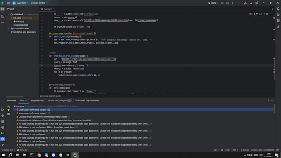Click the '1 usage' inlay hint
Viewport: 281px width, 158px height.
coord(52,53)
